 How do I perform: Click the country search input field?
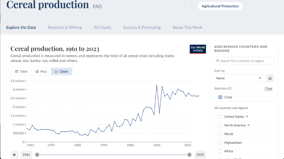[x=244, y=61]
